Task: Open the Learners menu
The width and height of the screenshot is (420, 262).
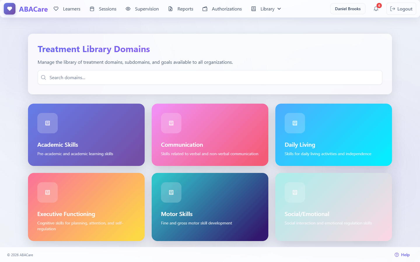Action: (67, 9)
